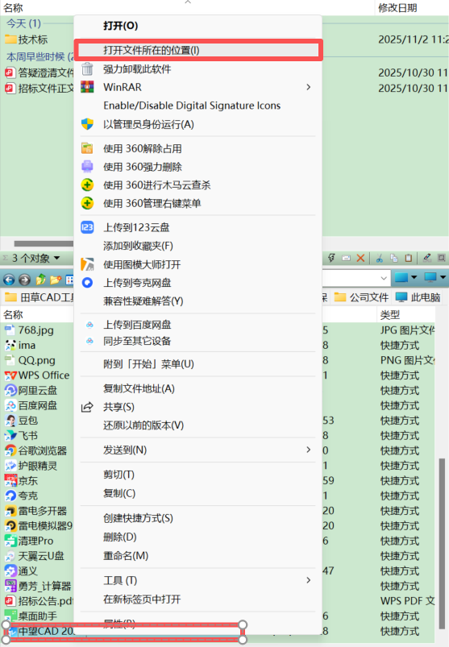Click the gray Forward arrow toolbar icon
This screenshot has height=647, width=449.
coord(24,280)
